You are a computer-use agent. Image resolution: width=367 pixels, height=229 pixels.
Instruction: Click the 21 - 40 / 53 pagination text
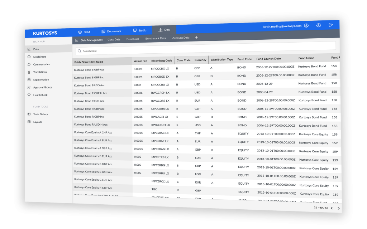tap(321, 208)
